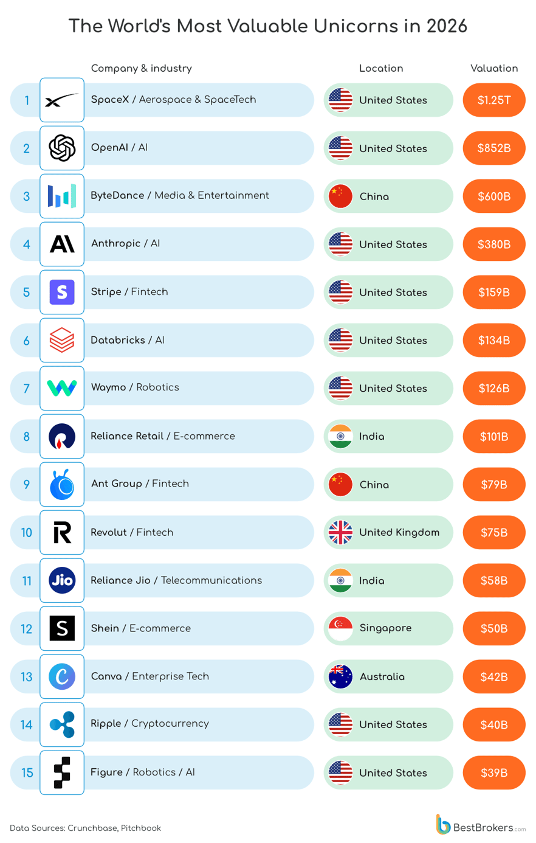536x843 pixels.
Task: Click the Valuation column header
Action: (x=494, y=69)
